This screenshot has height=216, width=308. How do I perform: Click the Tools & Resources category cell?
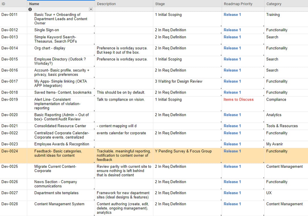coord(286,126)
